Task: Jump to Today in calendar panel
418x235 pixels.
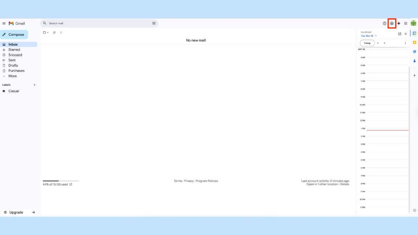Action: tap(367, 43)
